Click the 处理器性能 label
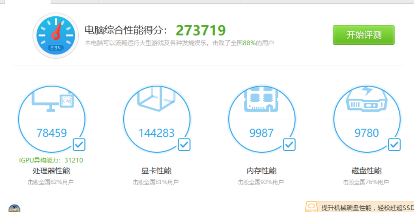414x212 pixels. click(51, 171)
